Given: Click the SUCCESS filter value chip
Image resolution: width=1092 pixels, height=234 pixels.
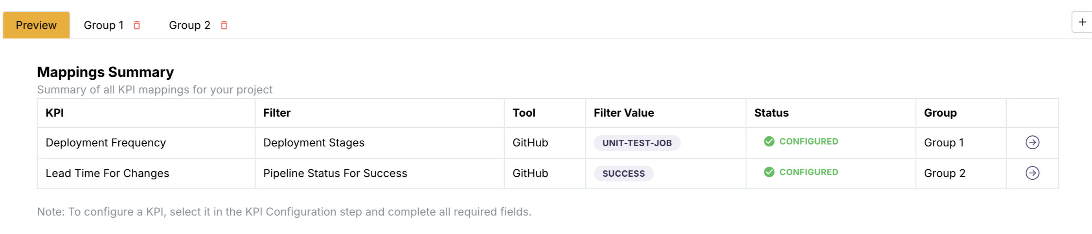Looking at the screenshot, I should pos(623,174).
